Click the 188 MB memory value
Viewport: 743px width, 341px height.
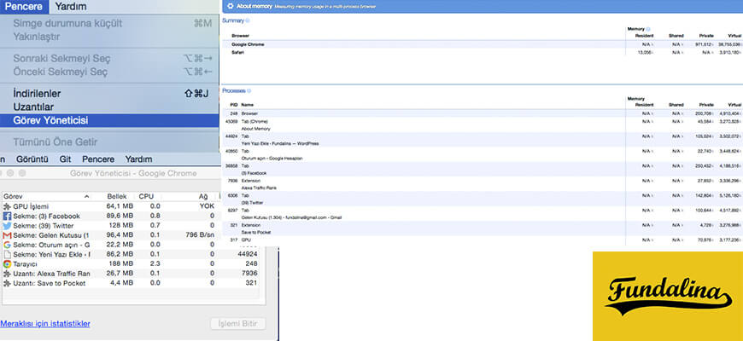120,264
